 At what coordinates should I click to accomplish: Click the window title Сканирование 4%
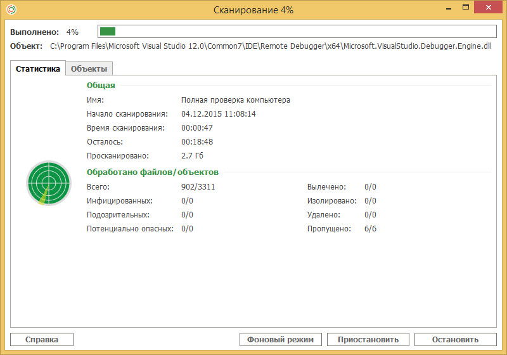(253, 10)
